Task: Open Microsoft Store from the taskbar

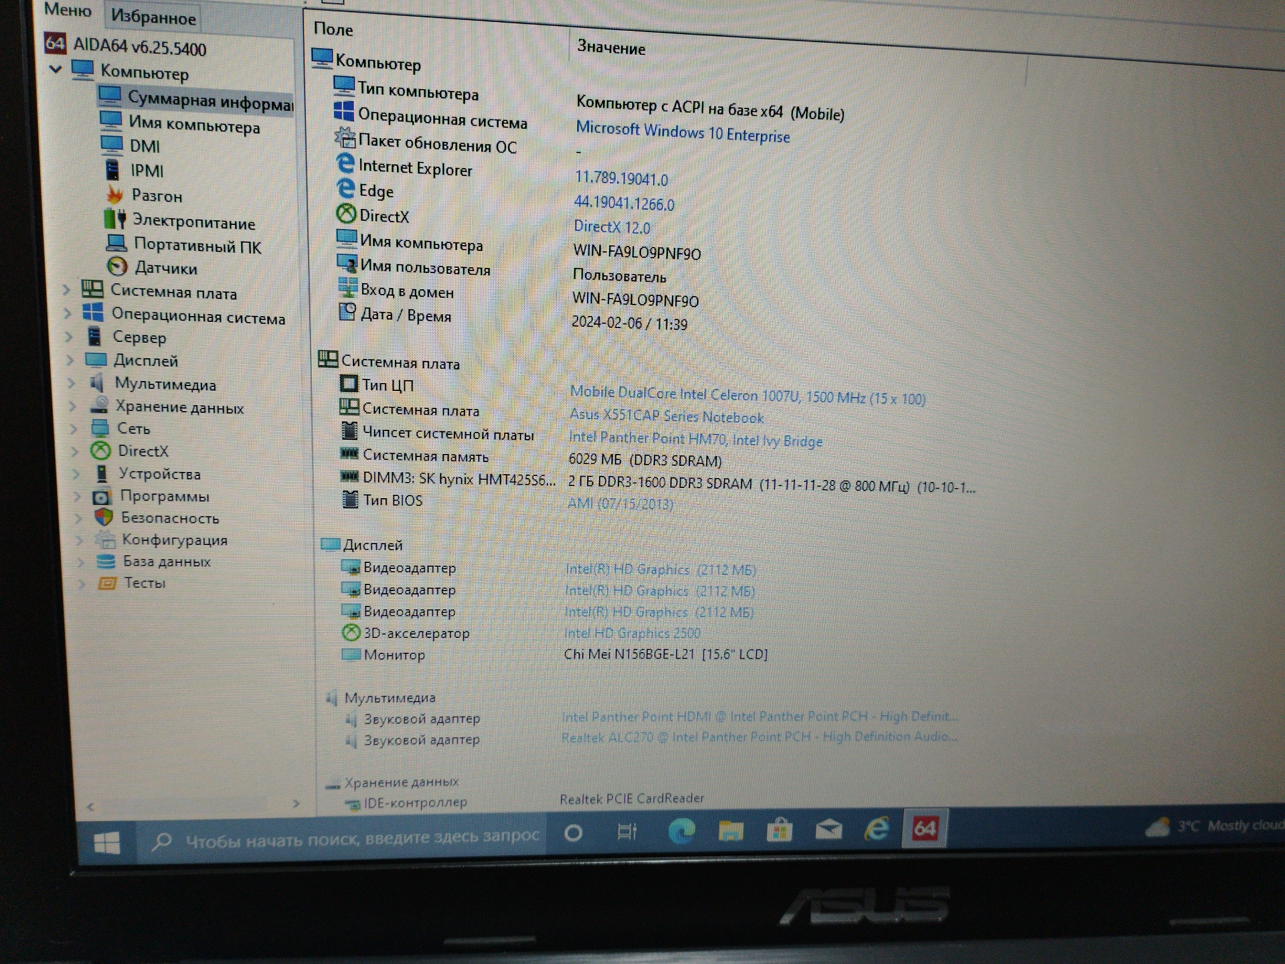Action: click(x=779, y=830)
